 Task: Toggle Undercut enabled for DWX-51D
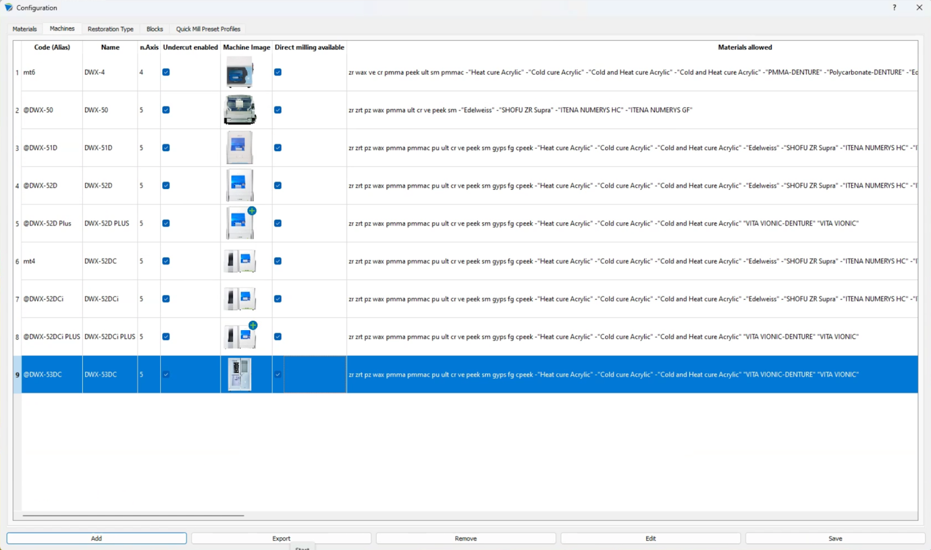tap(166, 148)
